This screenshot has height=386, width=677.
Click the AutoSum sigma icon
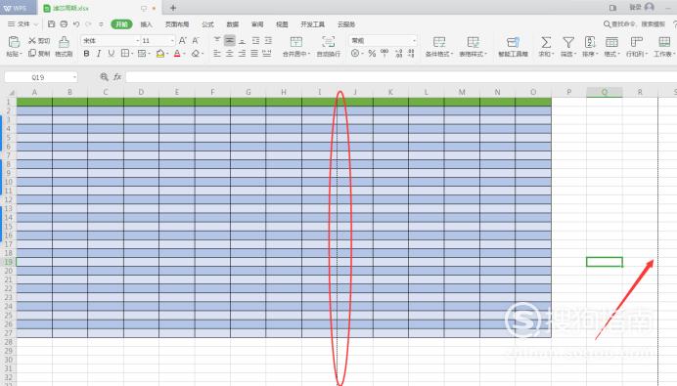pyautogui.click(x=546, y=42)
